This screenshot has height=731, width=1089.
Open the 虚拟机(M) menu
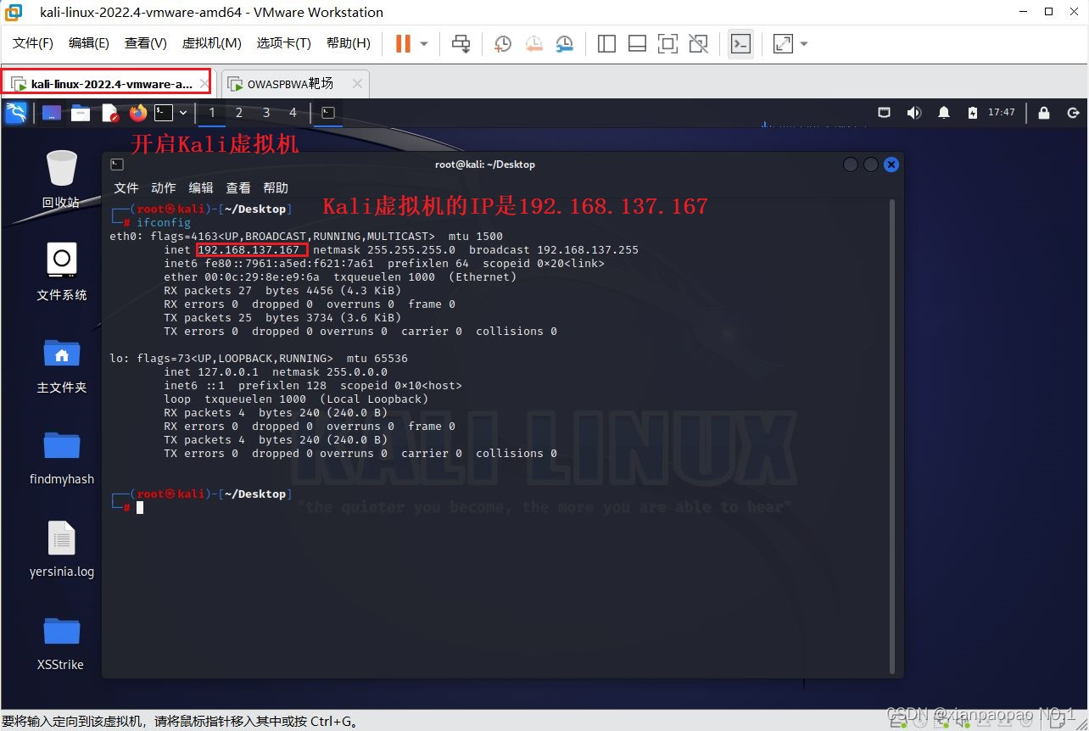point(212,43)
